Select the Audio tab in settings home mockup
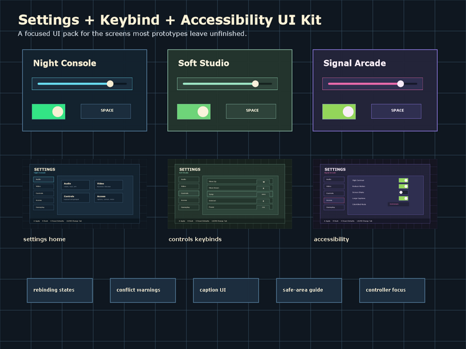The width and height of the screenshot is (466, 349). (43, 179)
